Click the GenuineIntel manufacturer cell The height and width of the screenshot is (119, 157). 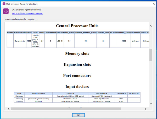[20, 41]
